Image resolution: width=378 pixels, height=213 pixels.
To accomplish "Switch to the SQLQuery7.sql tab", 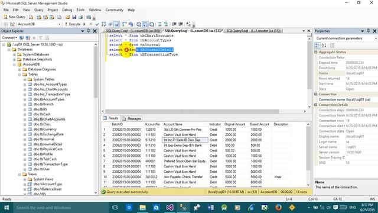I will [x=133, y=31].
